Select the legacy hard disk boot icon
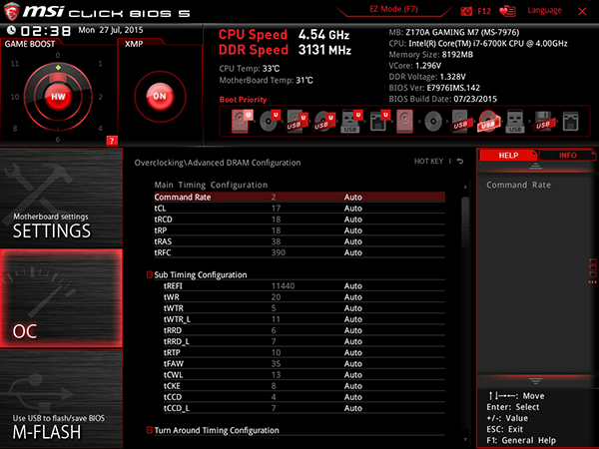The image size is (599, 449). pos(404,121)
